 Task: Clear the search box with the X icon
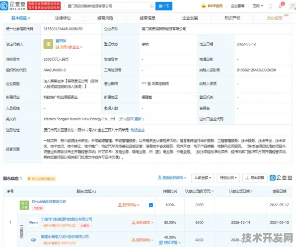click(152, 6)
